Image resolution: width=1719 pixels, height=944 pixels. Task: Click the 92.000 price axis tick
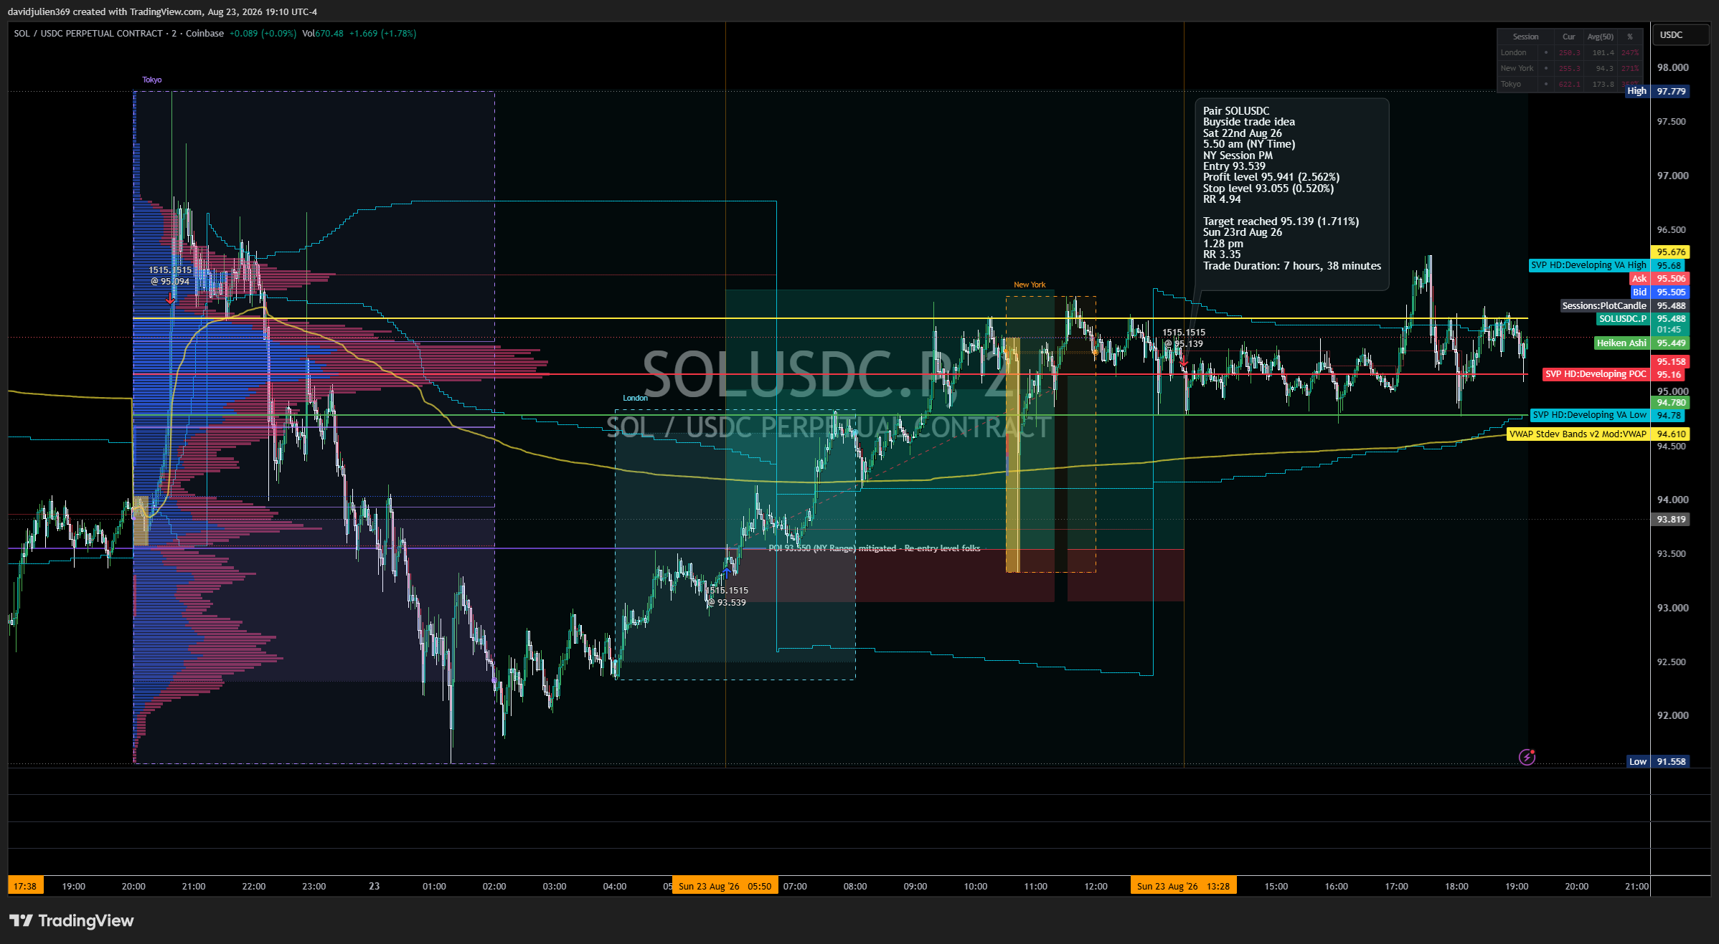click(1672, 715)
